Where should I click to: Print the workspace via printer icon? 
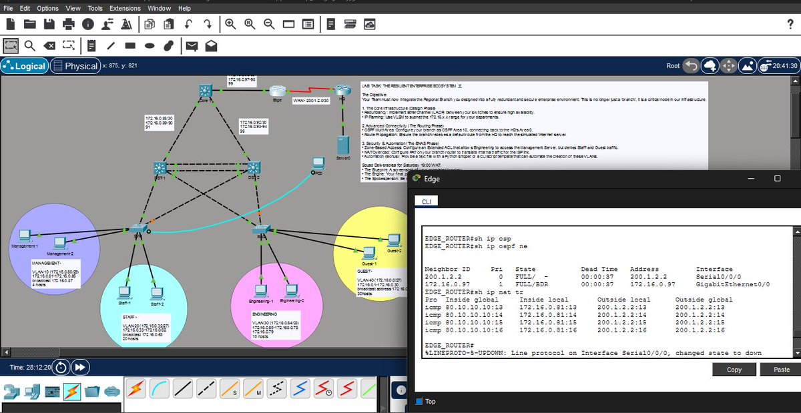[68, 24]
